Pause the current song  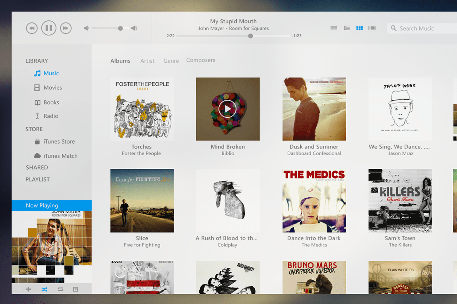coord(49,28)
